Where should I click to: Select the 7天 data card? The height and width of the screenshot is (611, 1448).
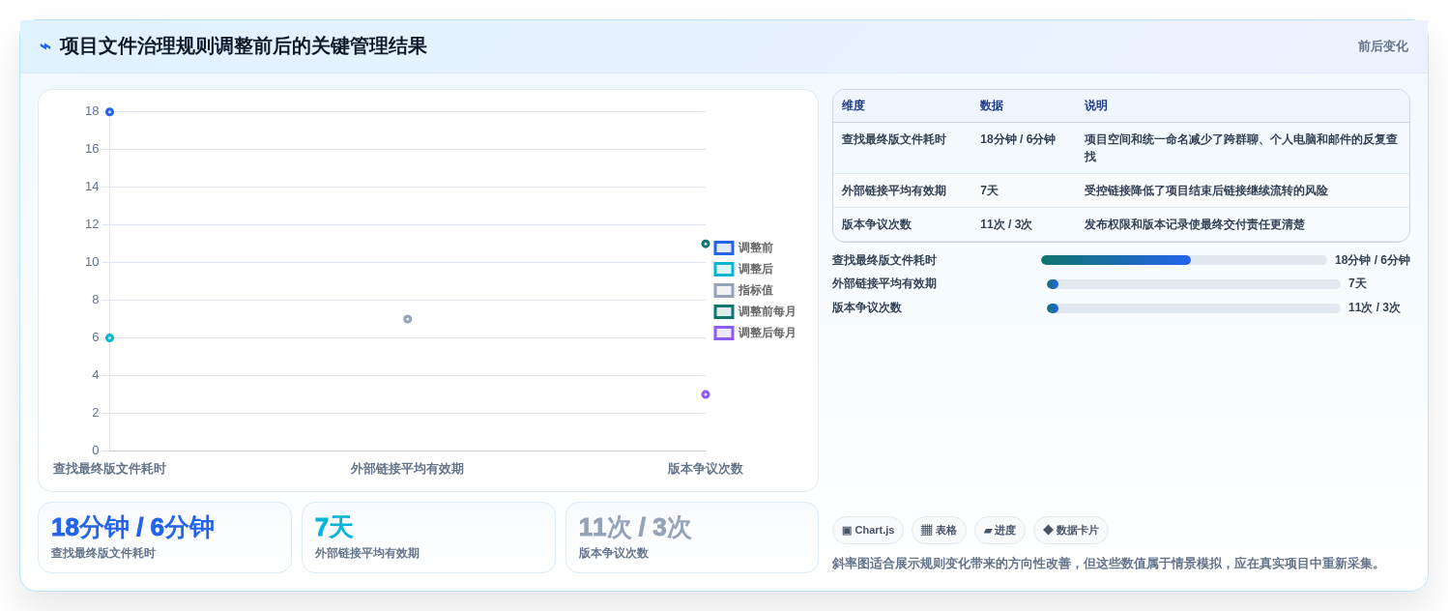pos(428,538)
